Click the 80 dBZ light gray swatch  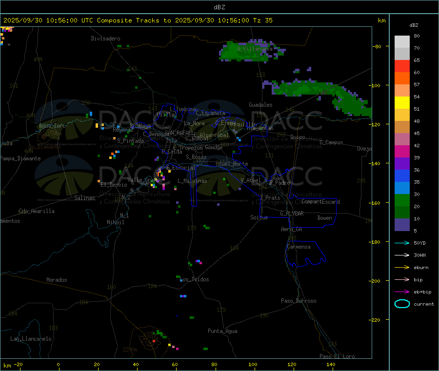[x=402, y=42]
